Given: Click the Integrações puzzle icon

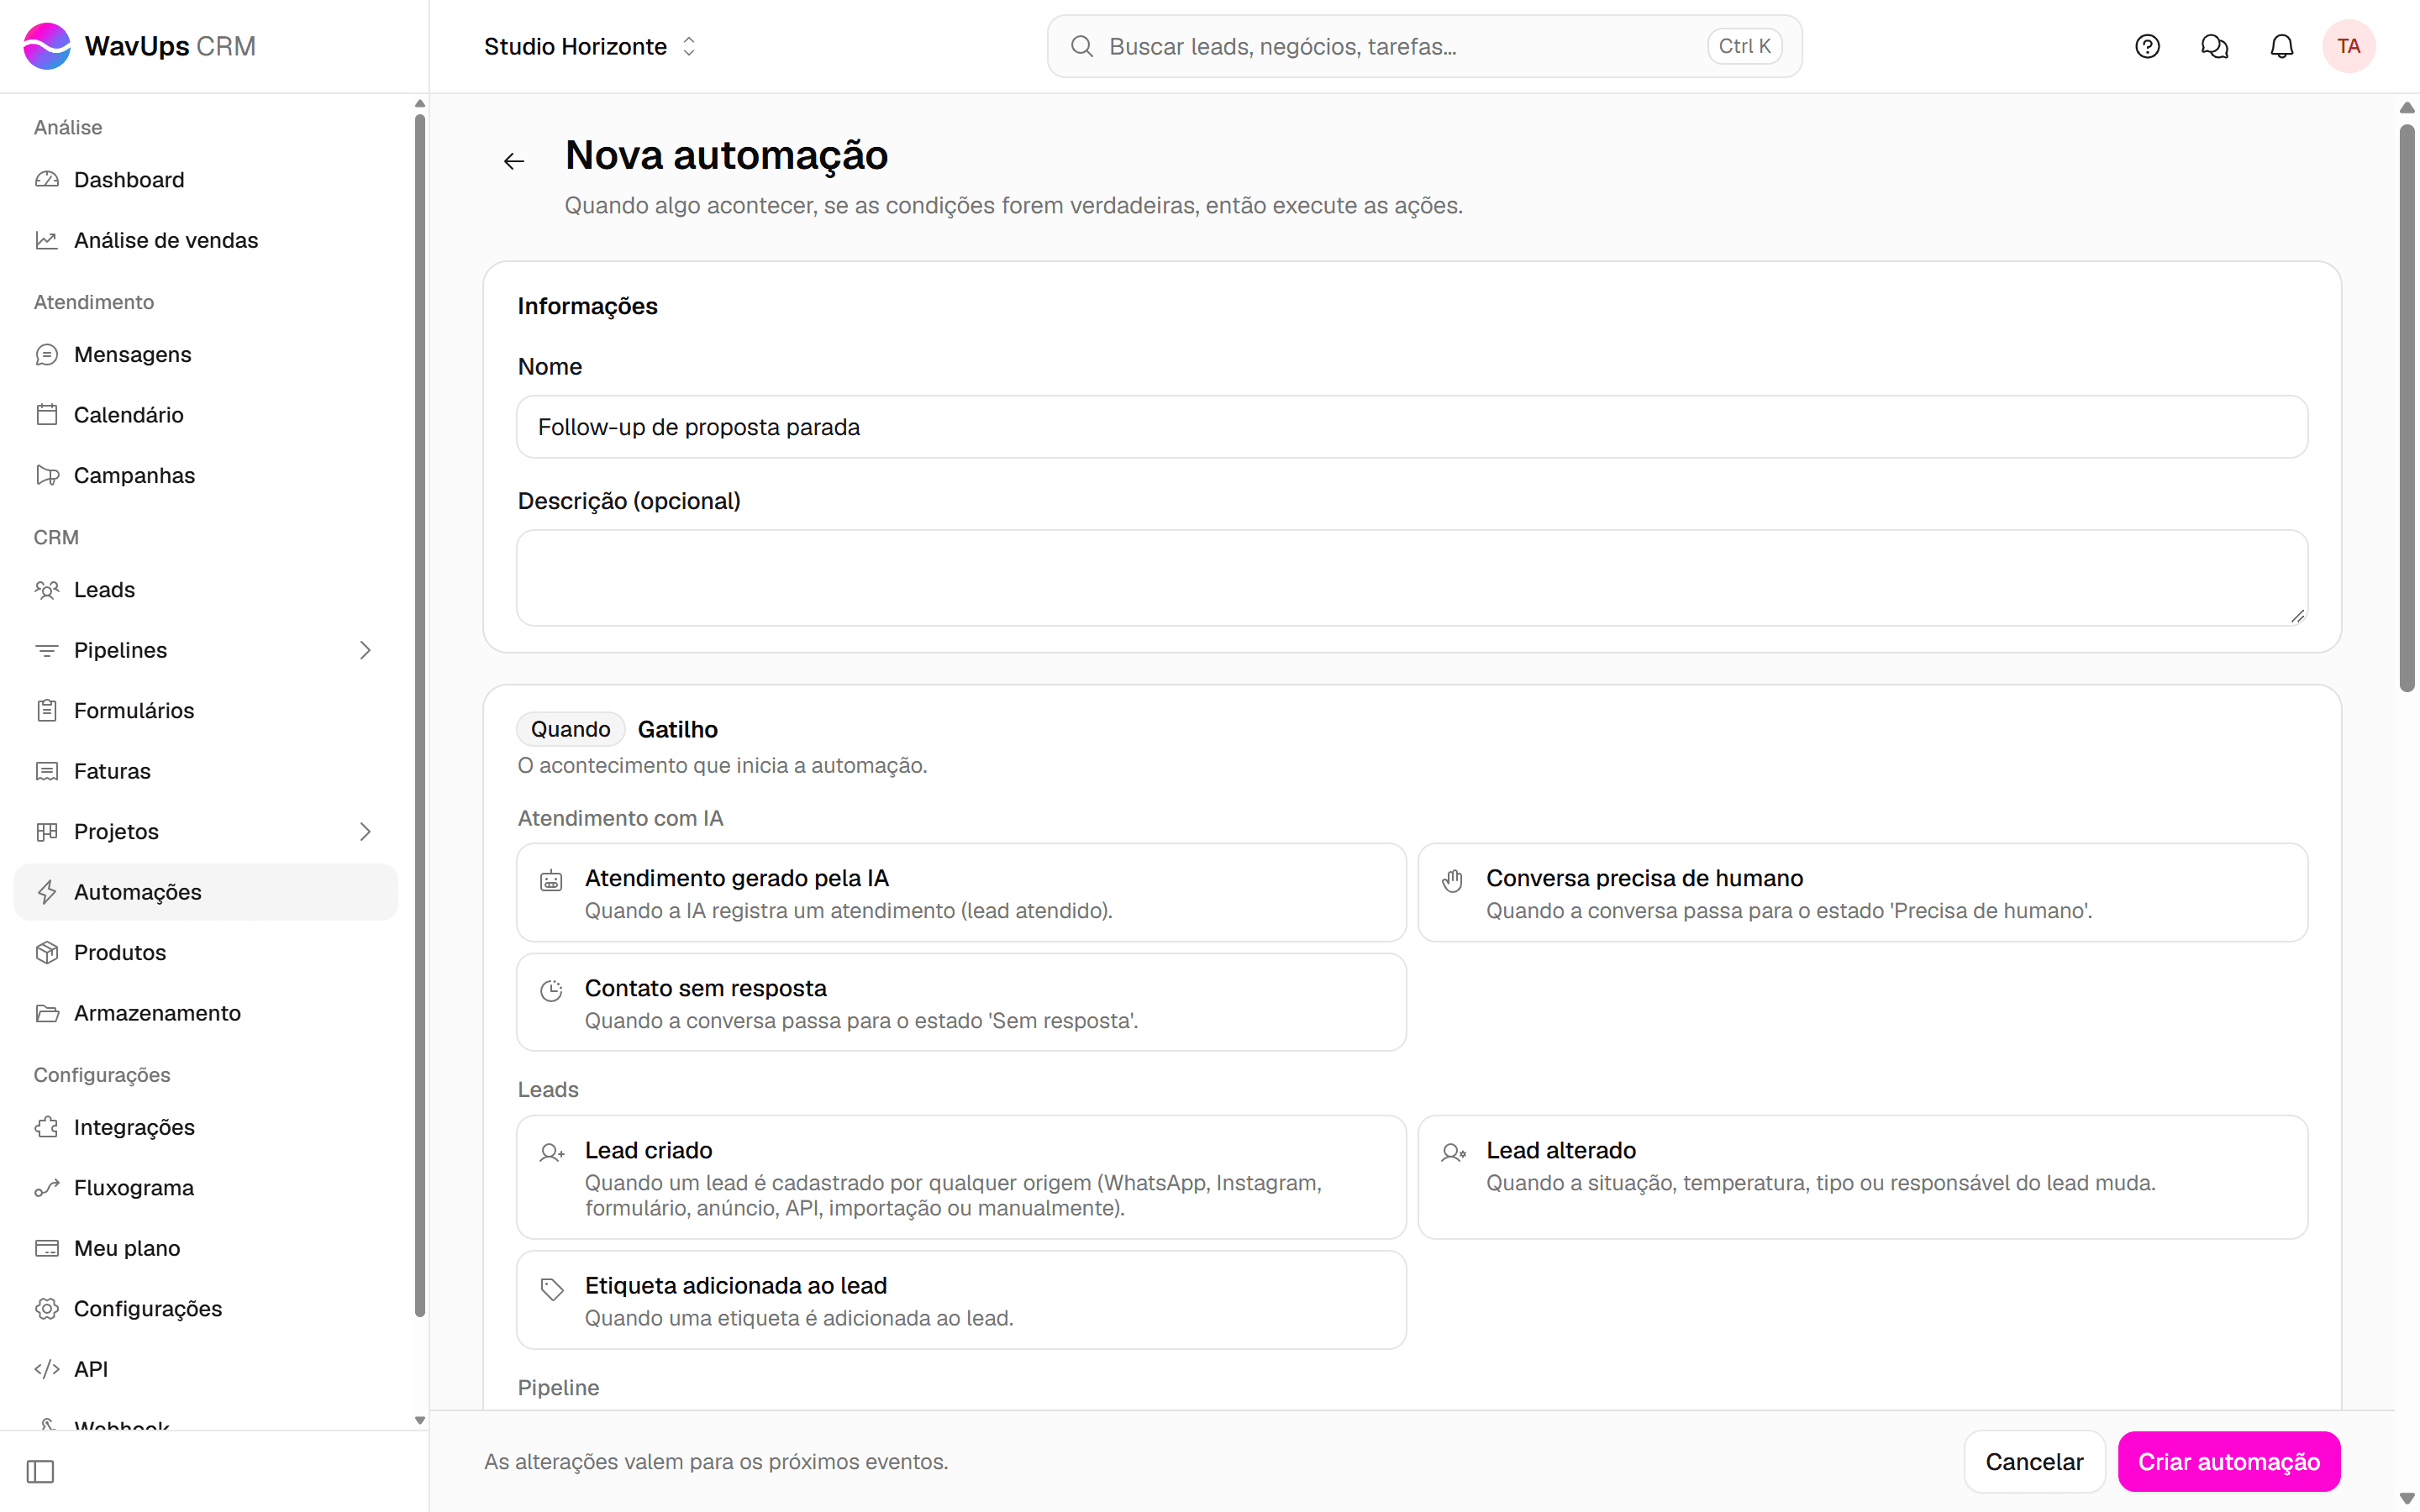Looking at the screenshot, I should click(47, 1127).
